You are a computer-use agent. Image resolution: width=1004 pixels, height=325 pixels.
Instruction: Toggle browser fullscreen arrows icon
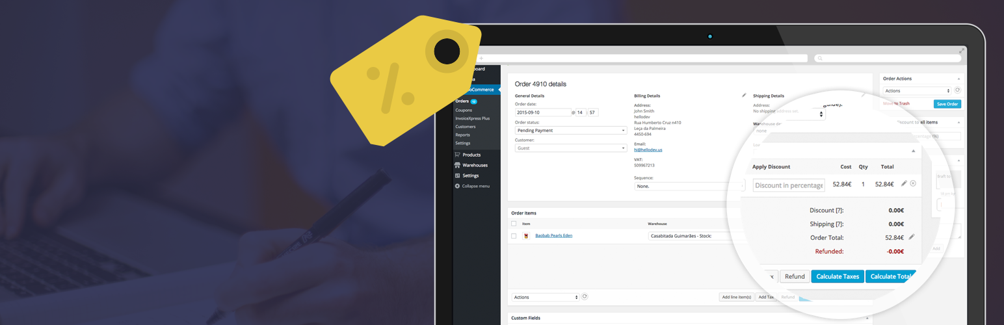pyautogui.click(x=962, y=50)
